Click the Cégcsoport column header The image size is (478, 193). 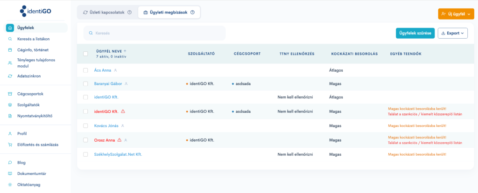(x=247, y=54)
